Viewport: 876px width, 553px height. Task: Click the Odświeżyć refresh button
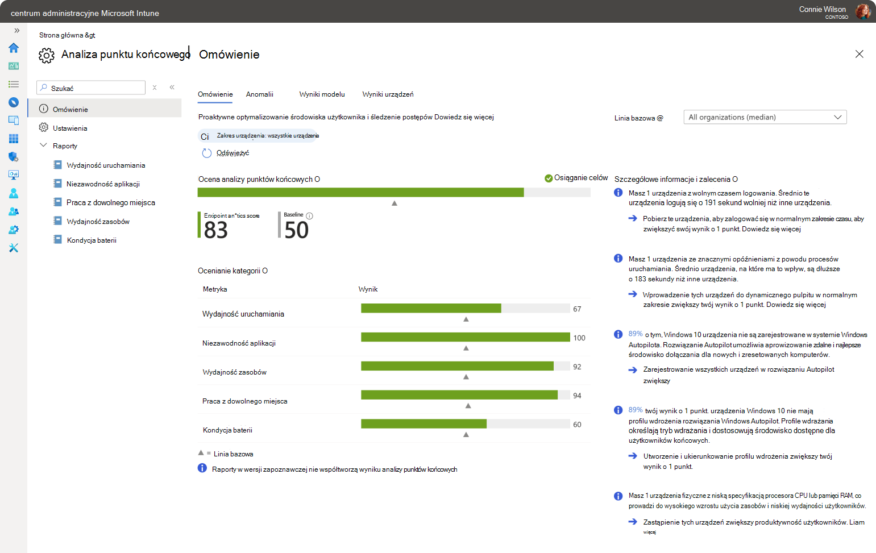[x=226, y=153]
